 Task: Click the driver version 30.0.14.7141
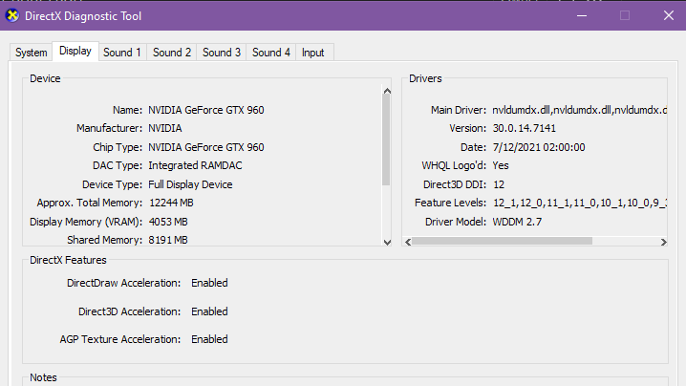click(525, 128)
